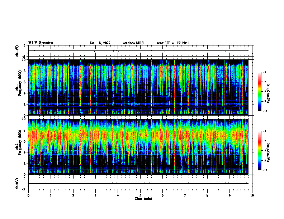Screen dimensions: 284x219
Task: Click the ch.2 spectrogram plot area
Action: [x=138, y=147]
